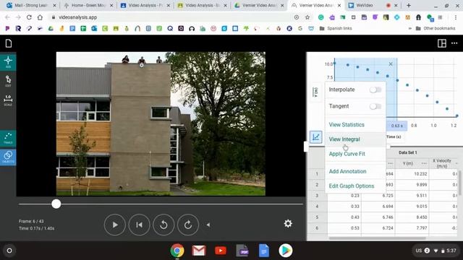Step back one frame
This screenshot has height=260, width=463.
pyautogui.click(x=163, y=225)
